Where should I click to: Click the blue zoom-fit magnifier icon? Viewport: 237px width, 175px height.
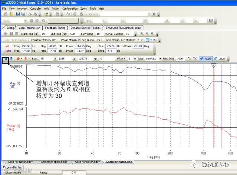click(152, 34)
